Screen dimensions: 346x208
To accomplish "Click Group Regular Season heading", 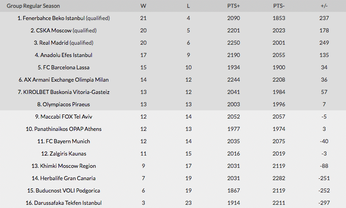I will pos(33,6).
